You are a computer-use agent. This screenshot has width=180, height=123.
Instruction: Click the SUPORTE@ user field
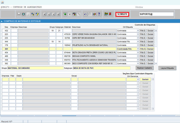tap(156, 14)
